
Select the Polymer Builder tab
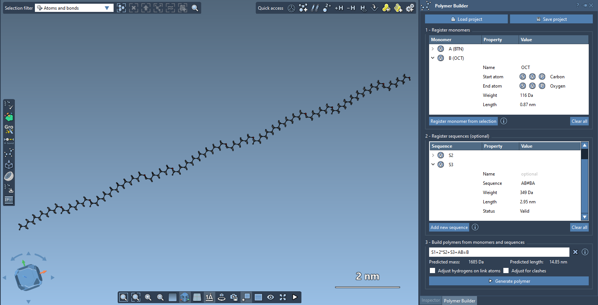click(459, 301)
